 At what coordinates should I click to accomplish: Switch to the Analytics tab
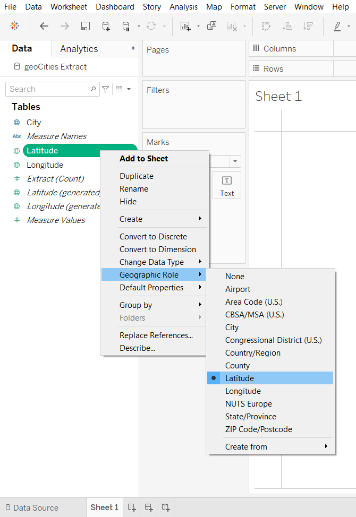point(79,49)
